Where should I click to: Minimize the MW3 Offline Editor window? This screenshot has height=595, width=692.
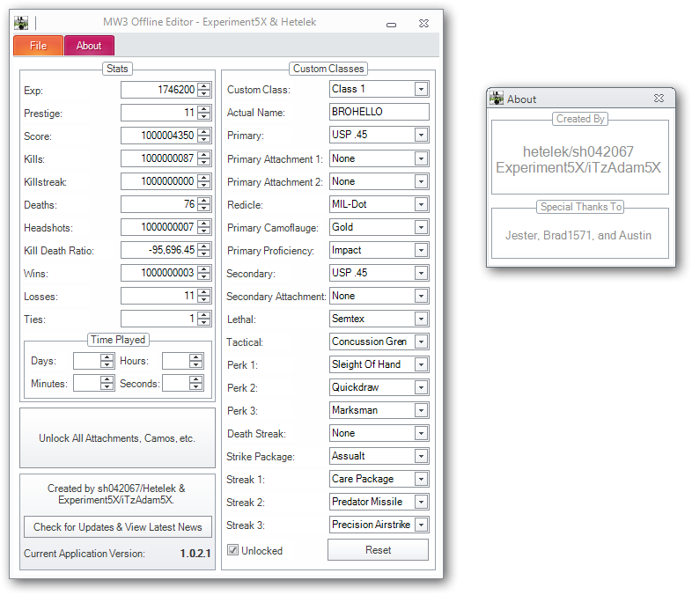[391, 25]
